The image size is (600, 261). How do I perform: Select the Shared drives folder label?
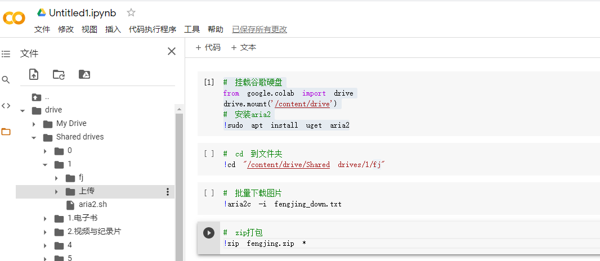(80, 137)
